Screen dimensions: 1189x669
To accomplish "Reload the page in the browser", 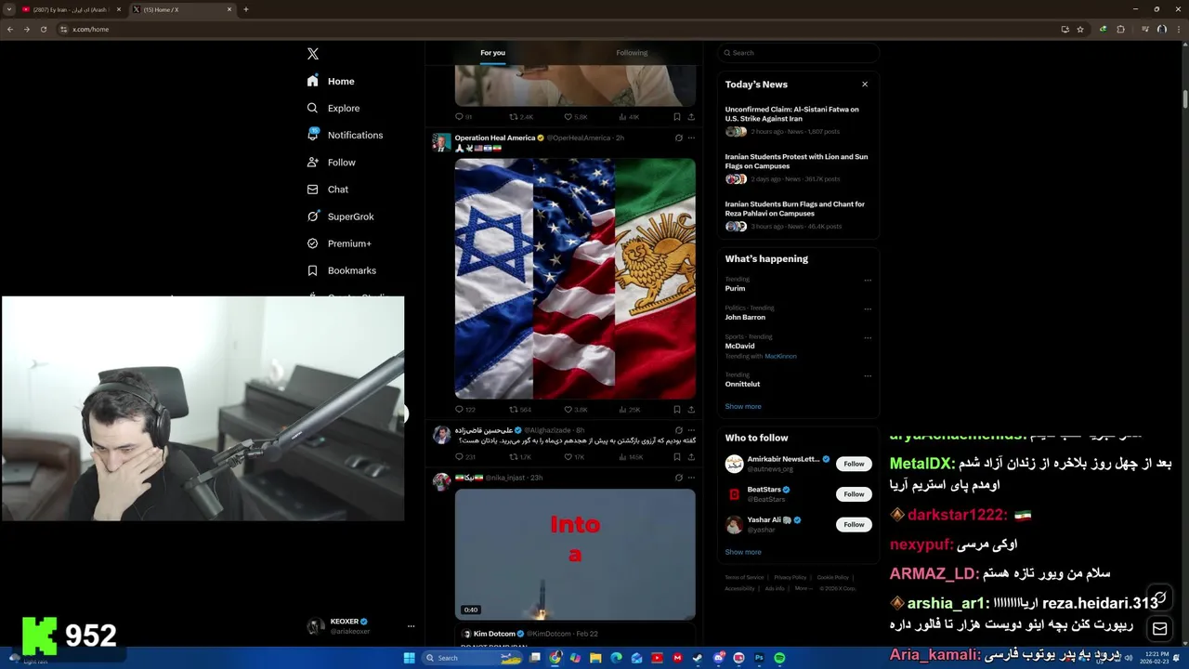I will pos(43,30).
